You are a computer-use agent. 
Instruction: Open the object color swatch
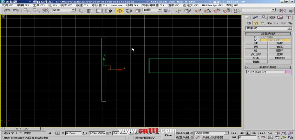[x=288, y=72]
